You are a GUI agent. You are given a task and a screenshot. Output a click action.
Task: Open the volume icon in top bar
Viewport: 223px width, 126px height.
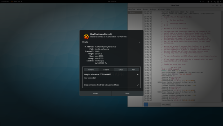215,2
